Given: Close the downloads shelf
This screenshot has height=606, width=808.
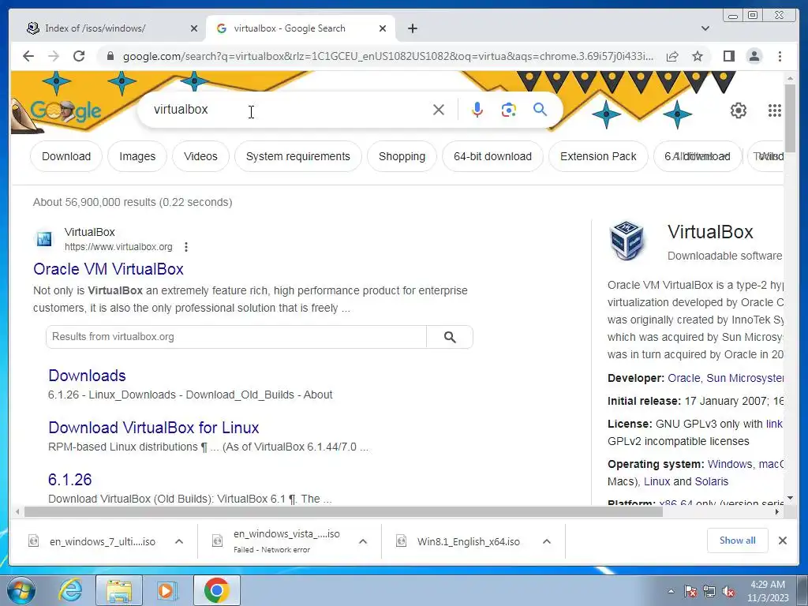Looking at the screenshot, I should [782, 541].
